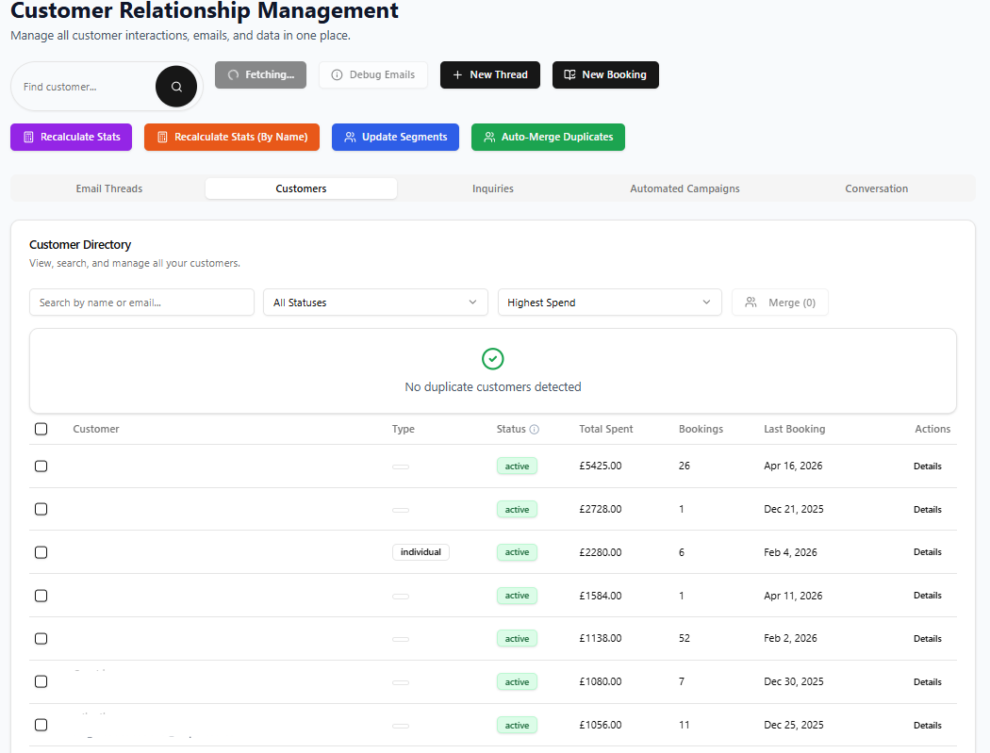Click the Type column header
Screen dimensions: 990x753
pyautogui.click(x=403, y=429)
